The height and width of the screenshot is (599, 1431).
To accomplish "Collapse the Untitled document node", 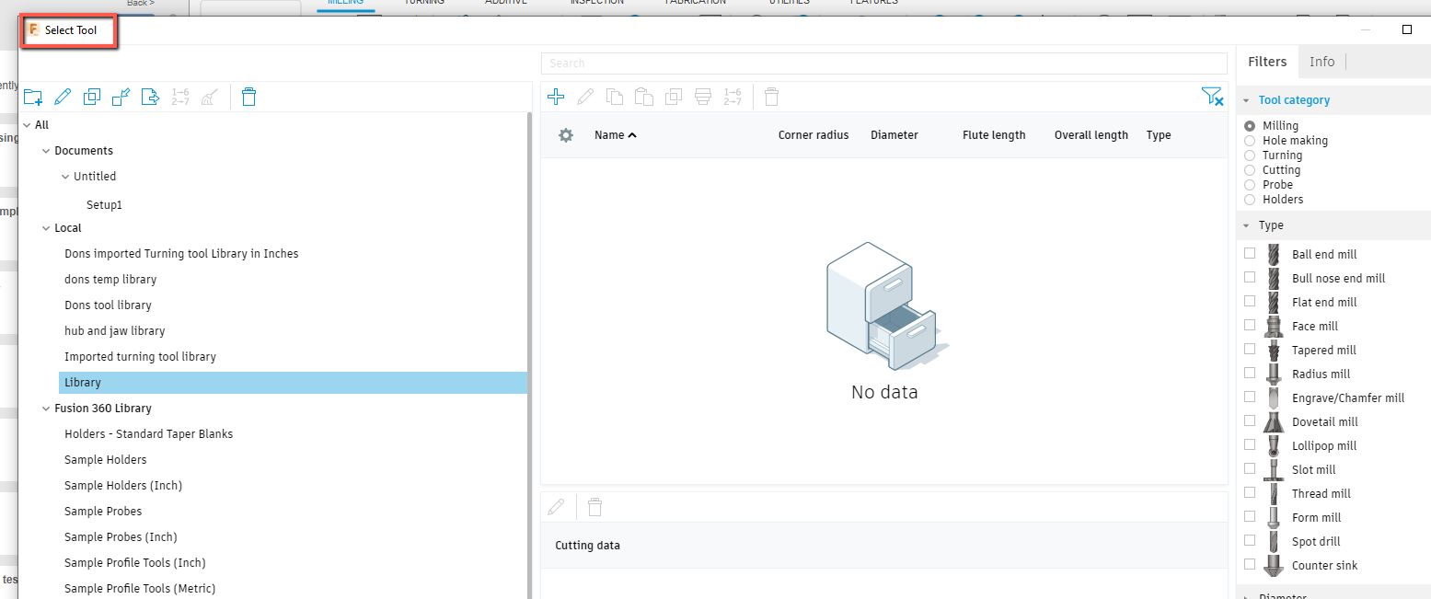I will point(65,177).
